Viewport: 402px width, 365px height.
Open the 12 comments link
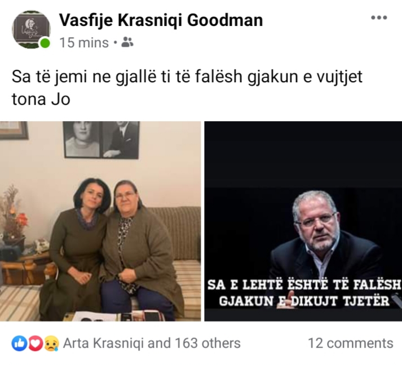[351, 343]
